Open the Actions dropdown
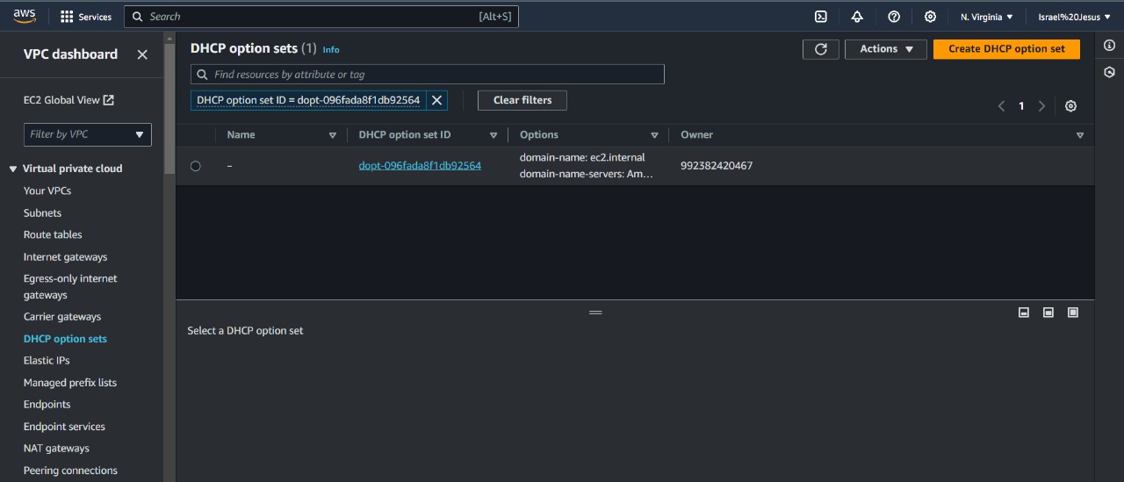This screenshot has width=1124, height=482. pos(886,49)
